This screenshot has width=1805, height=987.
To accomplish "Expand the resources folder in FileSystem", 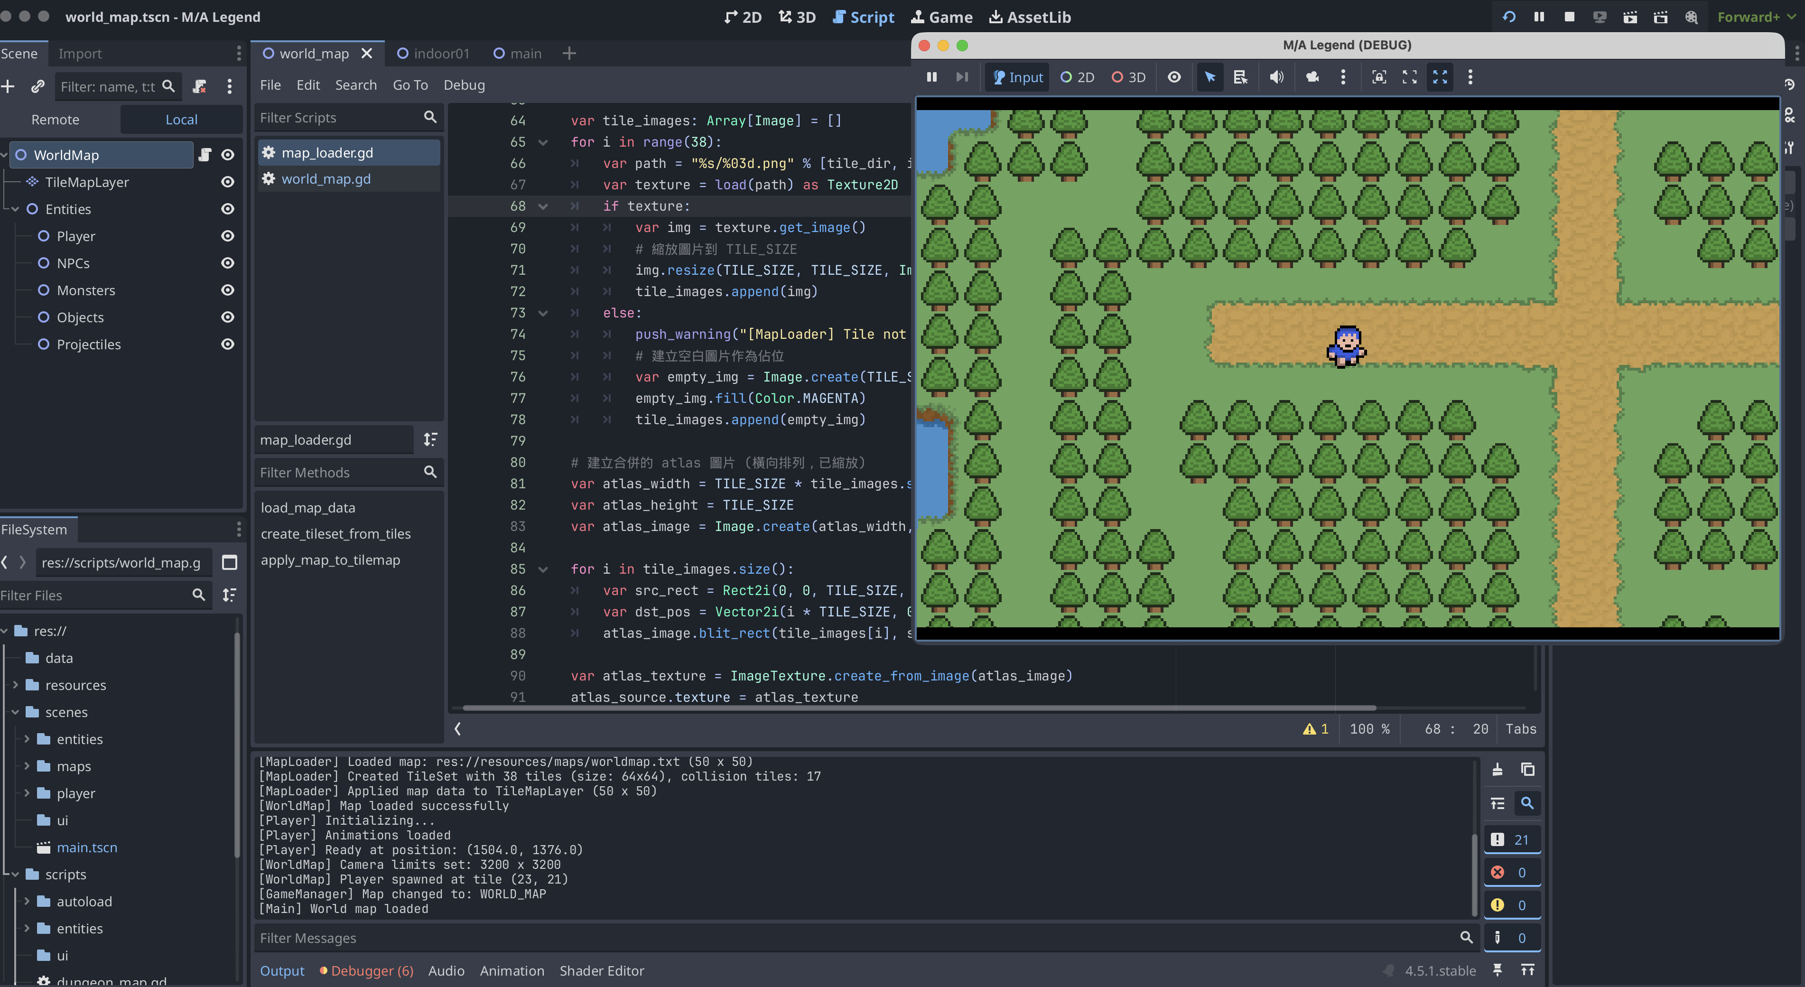I will 15,685.
